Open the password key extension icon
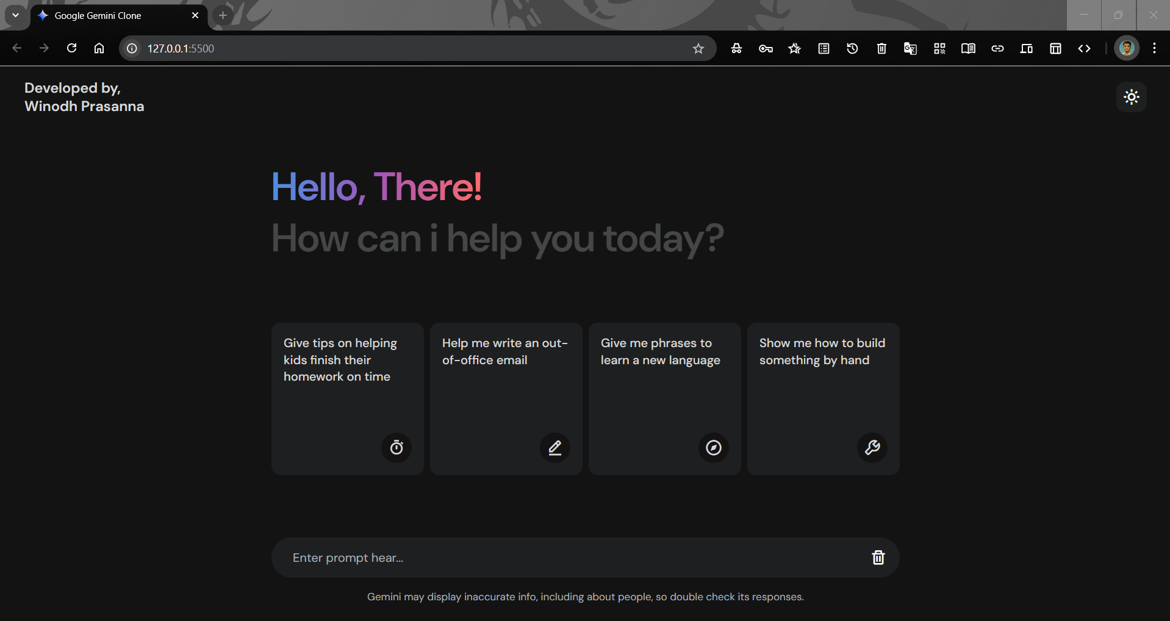This screenshot has height=621, width=1170. 766,48
